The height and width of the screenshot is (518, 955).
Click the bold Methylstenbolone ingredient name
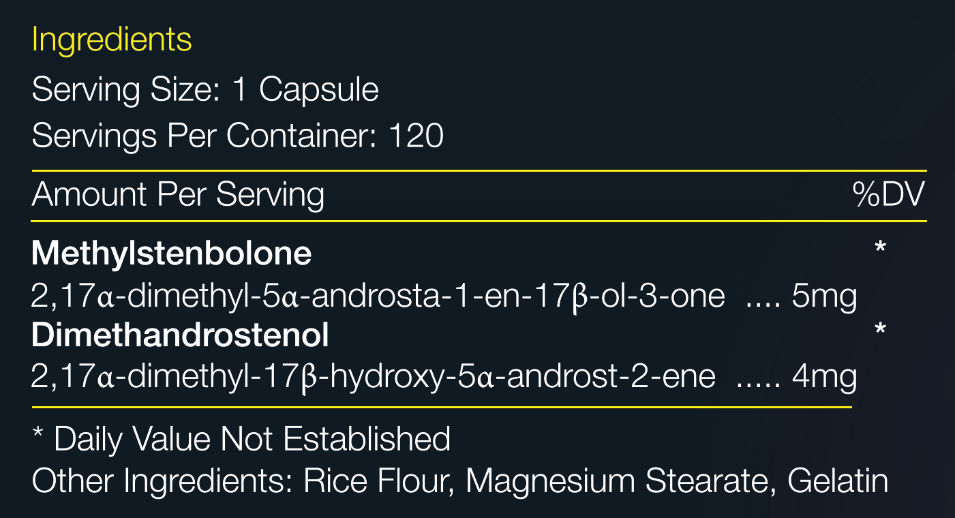pos(172,254)
